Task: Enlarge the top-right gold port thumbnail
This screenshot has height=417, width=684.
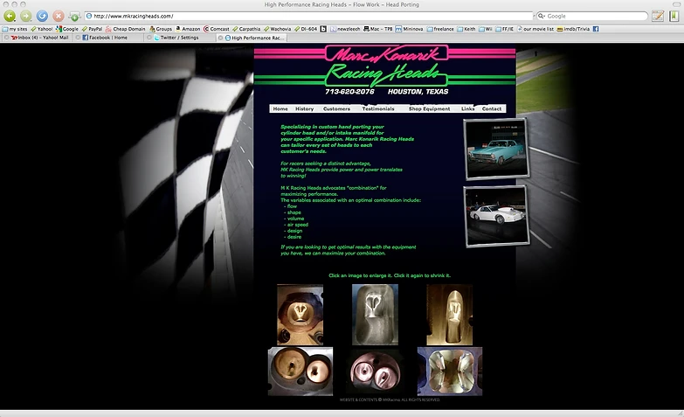Action: [449, 315]
